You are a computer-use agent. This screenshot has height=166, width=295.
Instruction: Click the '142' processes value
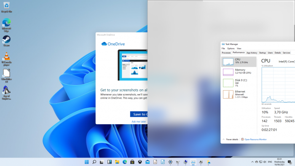pos(264,121)
